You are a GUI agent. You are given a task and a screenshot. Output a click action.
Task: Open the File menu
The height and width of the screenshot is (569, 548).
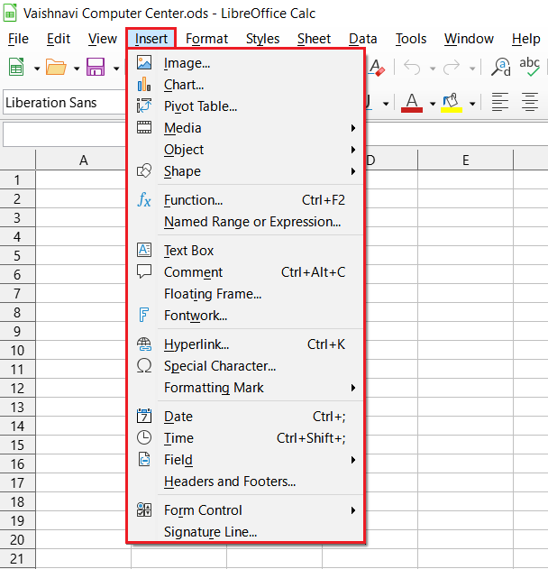click(x=18, y=39)
